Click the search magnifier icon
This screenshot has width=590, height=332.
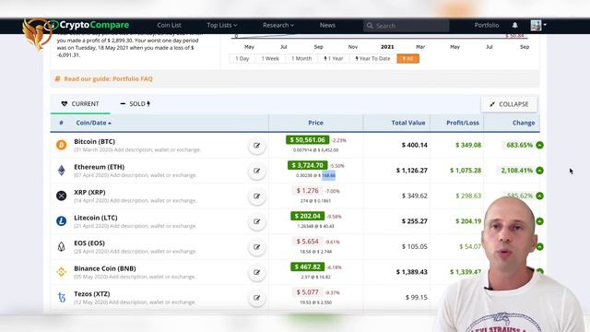click(370, 26)
